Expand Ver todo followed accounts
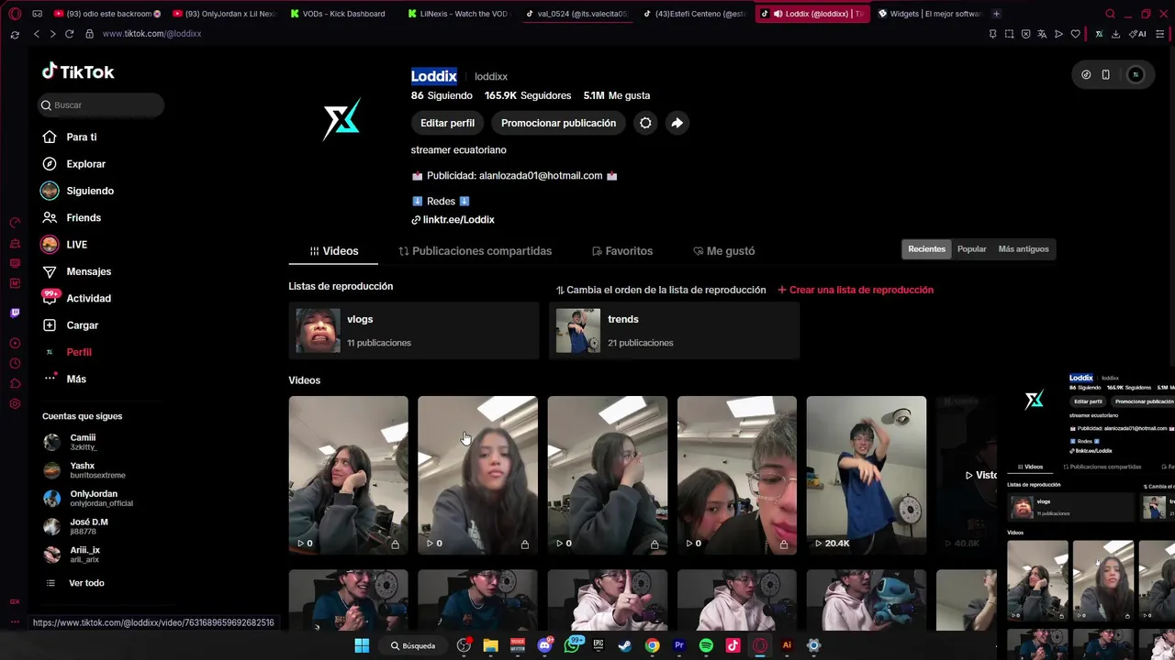 click(75, 583)
